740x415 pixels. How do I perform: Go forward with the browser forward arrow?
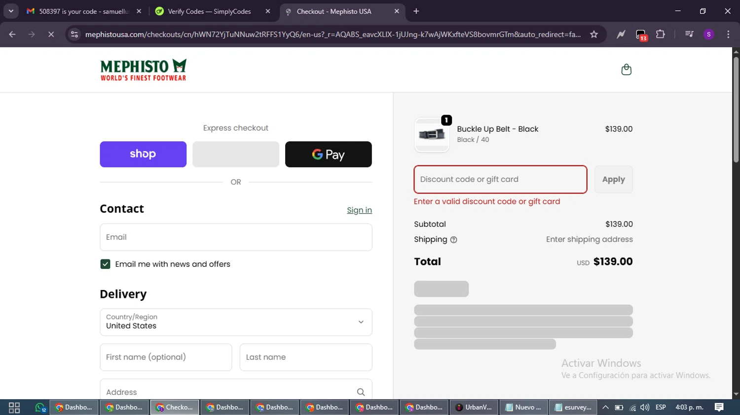click(x=32, y=34)
